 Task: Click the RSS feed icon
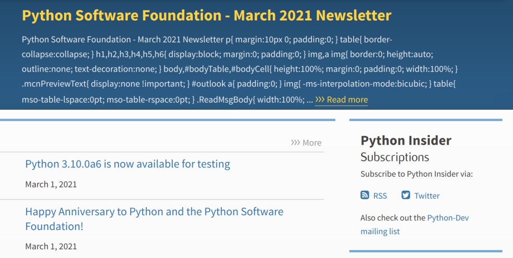click(365, 195)
